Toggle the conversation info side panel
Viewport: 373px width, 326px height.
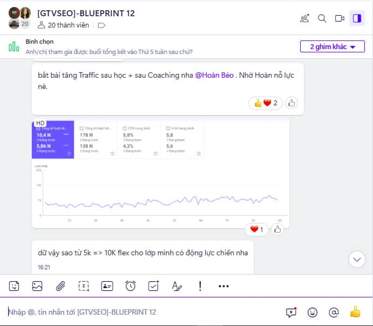[x=357, y=18]
